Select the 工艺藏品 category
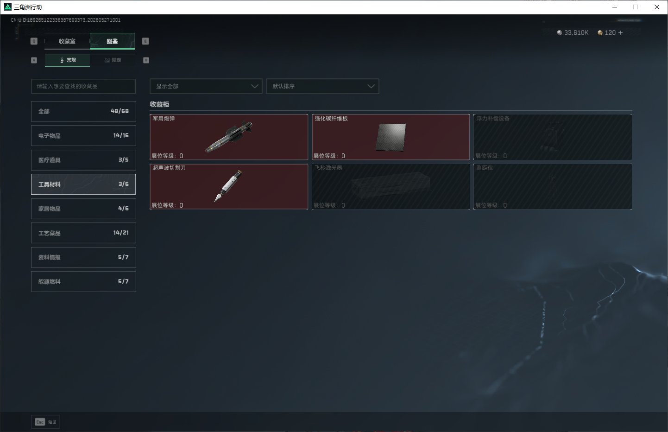 click(83, 233)
